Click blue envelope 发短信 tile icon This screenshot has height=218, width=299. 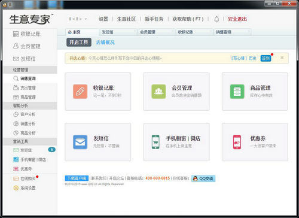tap(80, 142)
